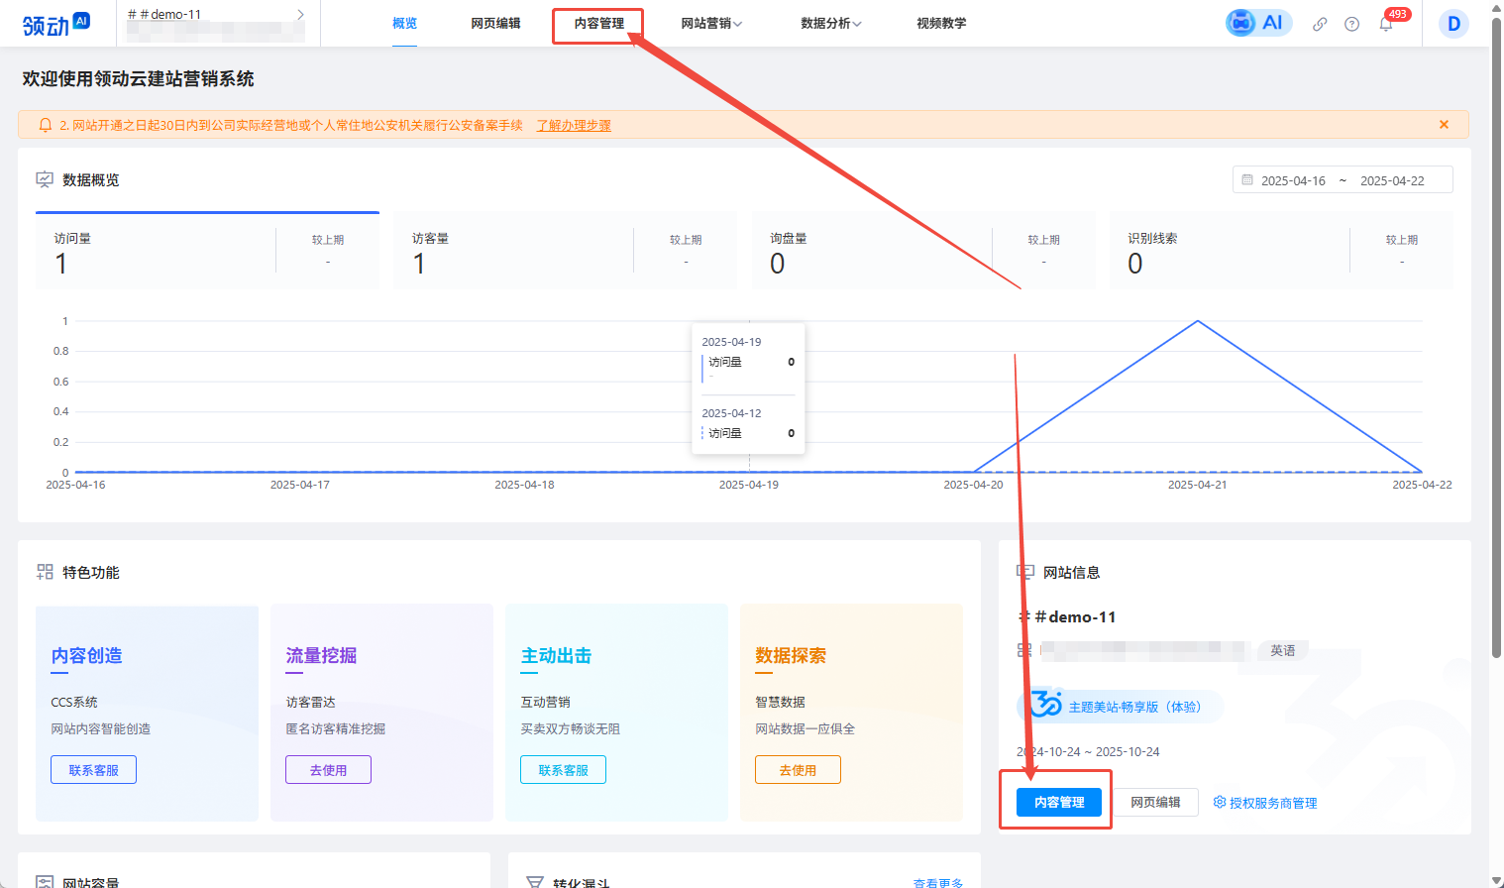
Task: Open the 了解办理步骤 link
Action: pyautogui.click(x=574, y=126)
